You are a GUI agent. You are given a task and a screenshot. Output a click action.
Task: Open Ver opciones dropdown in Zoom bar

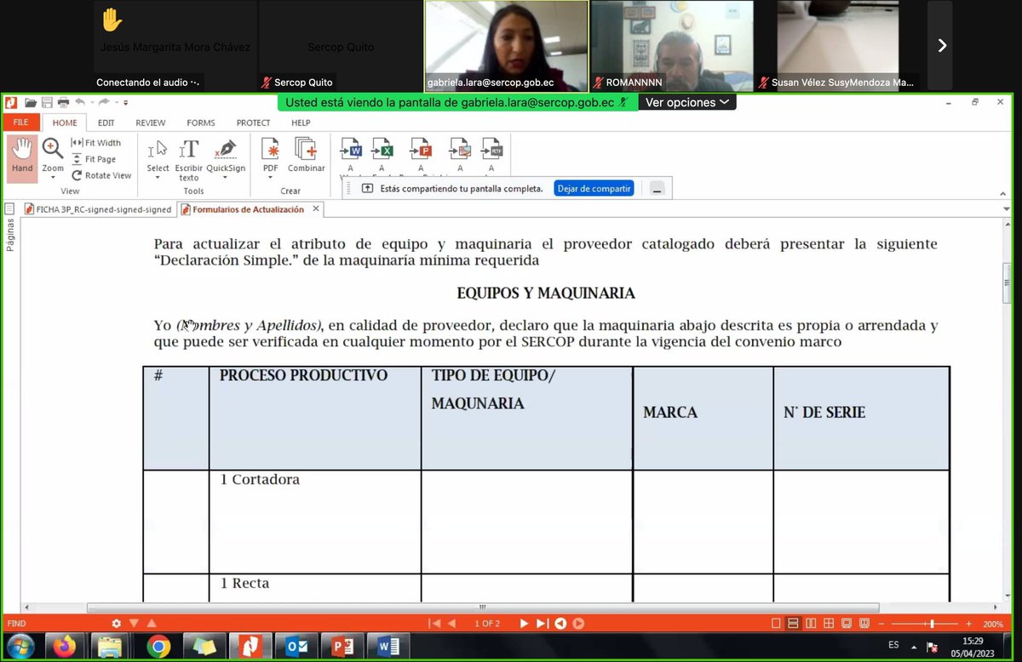[686, 102]
